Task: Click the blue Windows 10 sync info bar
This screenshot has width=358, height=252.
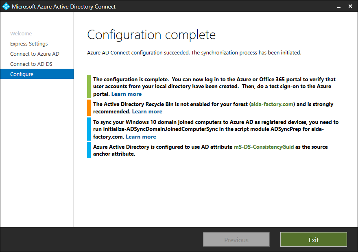Action: 89,129
